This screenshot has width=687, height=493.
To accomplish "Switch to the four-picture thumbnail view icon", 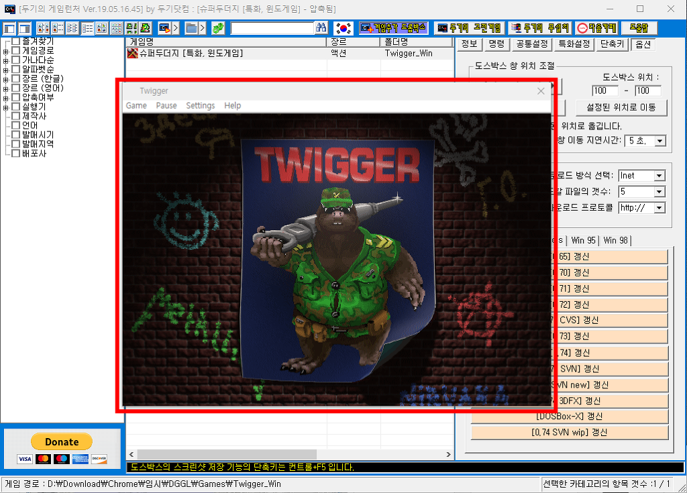I will point(102,28).
